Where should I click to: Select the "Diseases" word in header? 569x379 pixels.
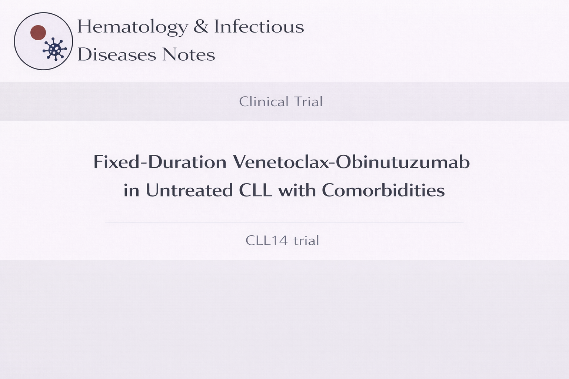click(x=116, y=55)
